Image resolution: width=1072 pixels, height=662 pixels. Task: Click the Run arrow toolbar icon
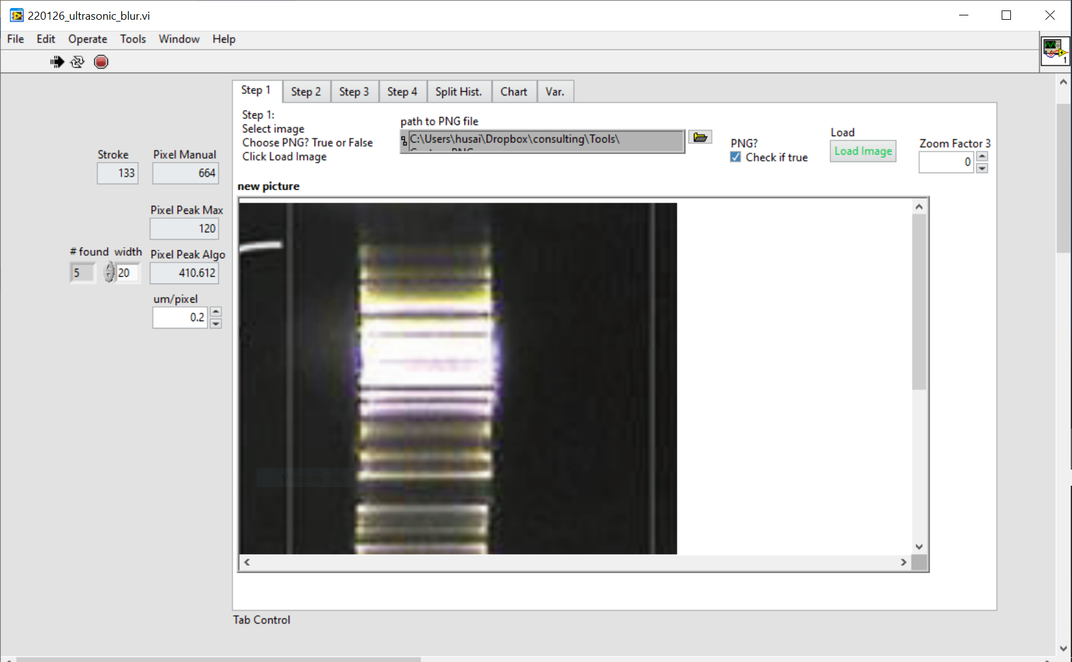[57, 62]
